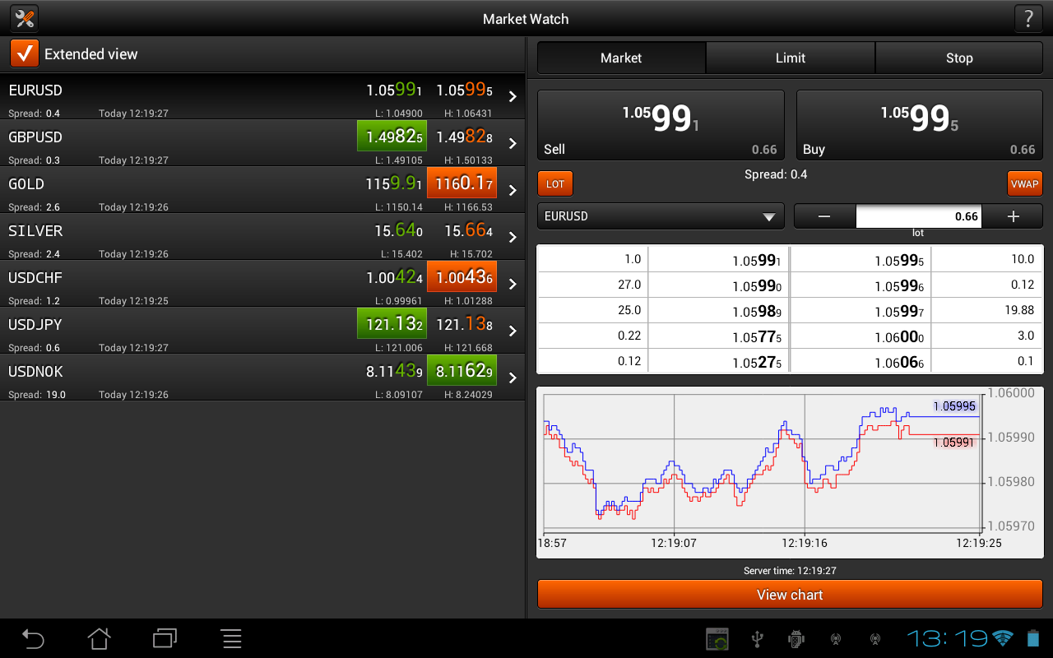
Task: Select the GOLD symbol name
Action: [x=26, y=184]
